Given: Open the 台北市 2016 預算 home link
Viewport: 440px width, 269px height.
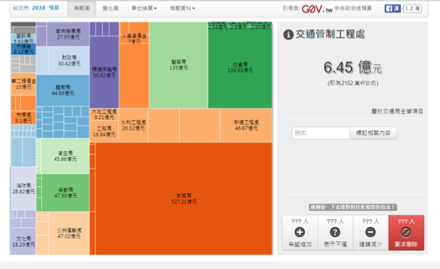Looking at the screenshot, I should (x=36, y=8).
